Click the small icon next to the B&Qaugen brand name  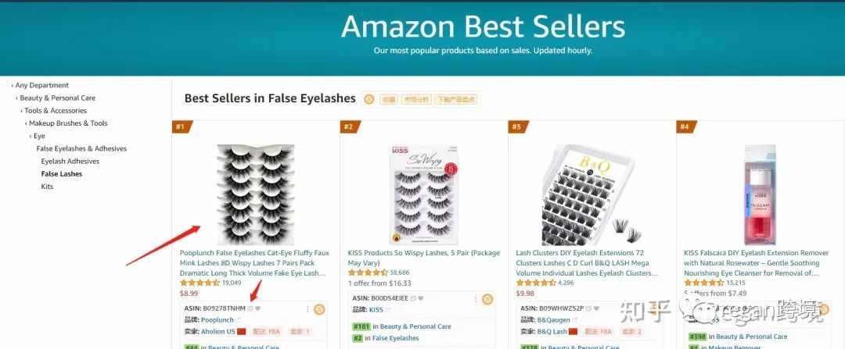click(575, 320)
